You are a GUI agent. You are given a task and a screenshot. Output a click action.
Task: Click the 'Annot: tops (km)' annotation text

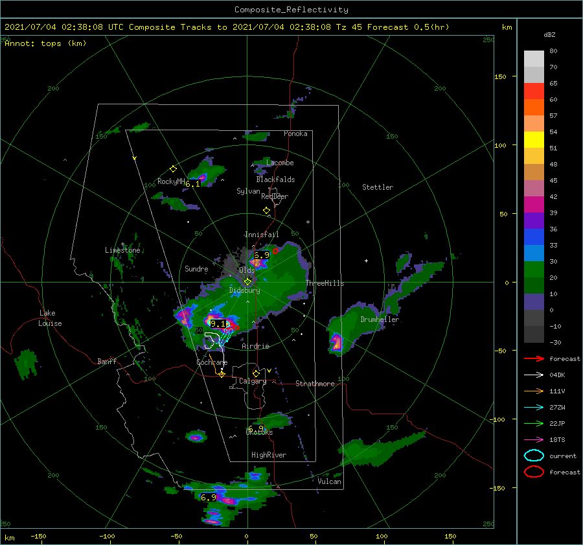point(45,43)
